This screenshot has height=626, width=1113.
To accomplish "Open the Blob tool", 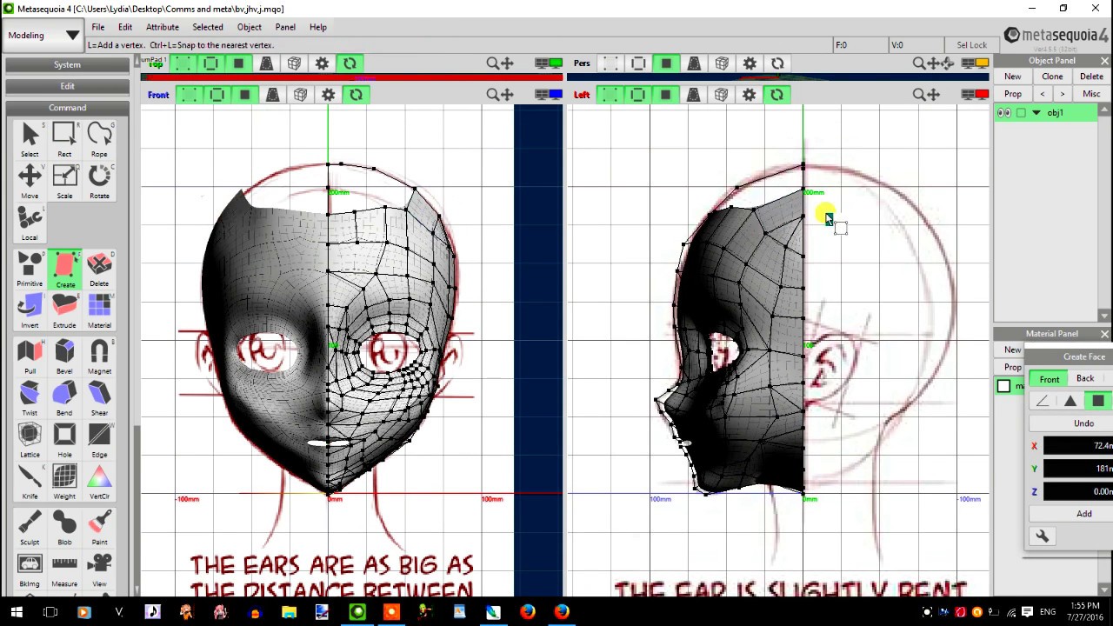I will coord(64,528).
